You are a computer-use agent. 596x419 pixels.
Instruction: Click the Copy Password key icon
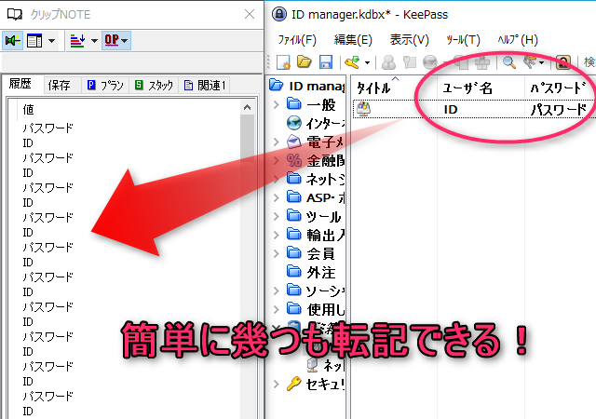[x=410, y=62]
